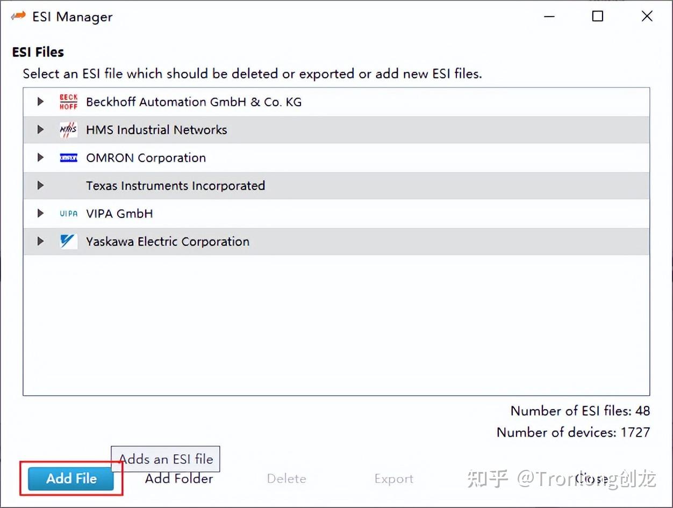Click the Adds an ESI file tooltip
673x508 pixels.
165,459
